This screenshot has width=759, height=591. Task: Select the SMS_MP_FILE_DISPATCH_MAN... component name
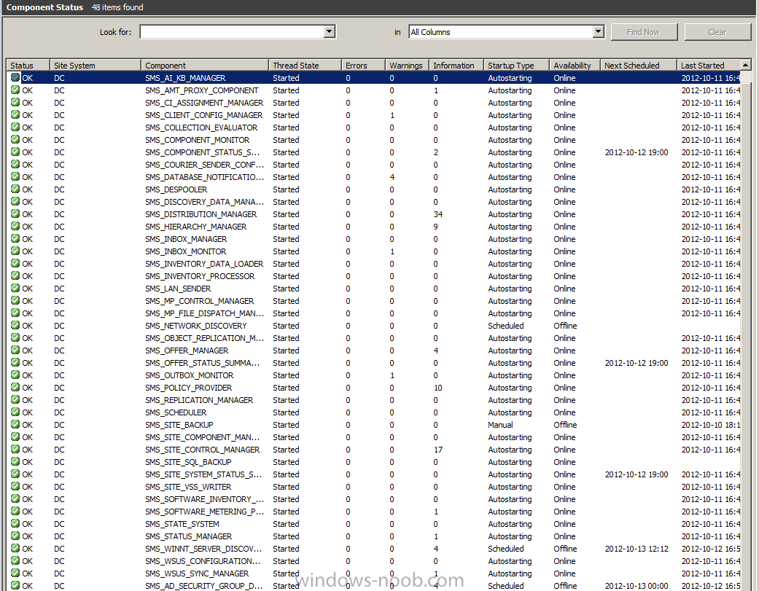[x=204, y=313]
